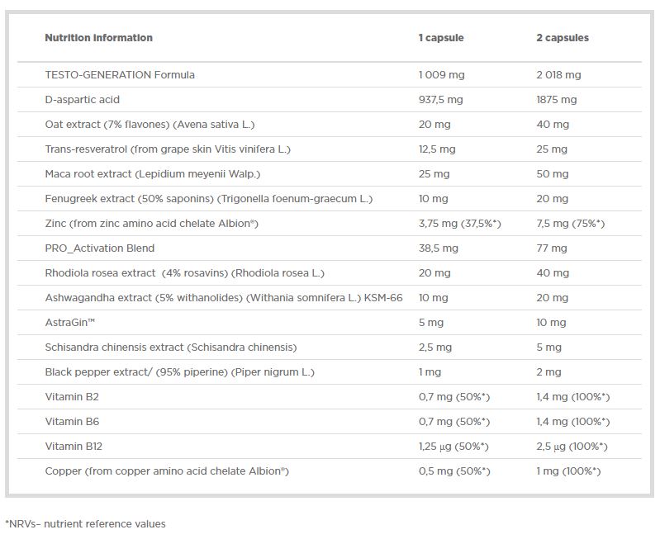
Task: Select the Ashwagandha extract KSM-66 label
Action: point(223,298)
